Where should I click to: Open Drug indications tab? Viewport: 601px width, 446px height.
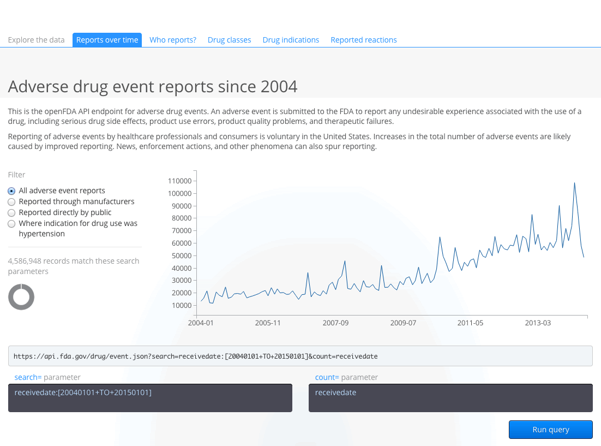291,40
